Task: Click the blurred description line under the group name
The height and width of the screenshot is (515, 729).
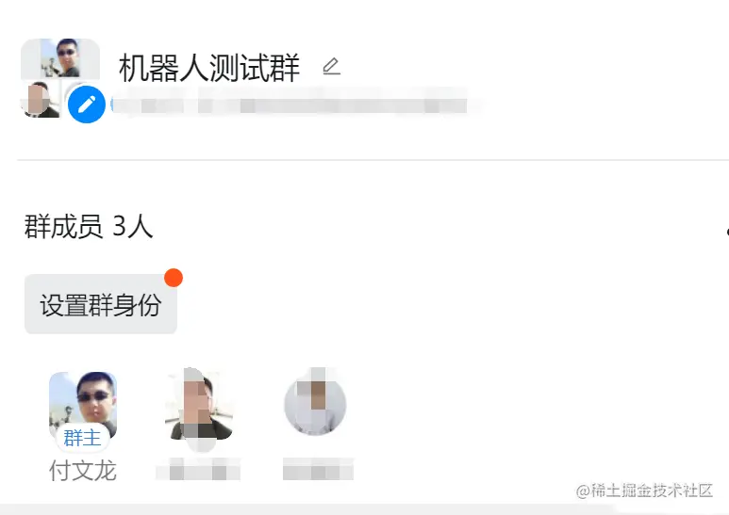Action: point(290,105)
